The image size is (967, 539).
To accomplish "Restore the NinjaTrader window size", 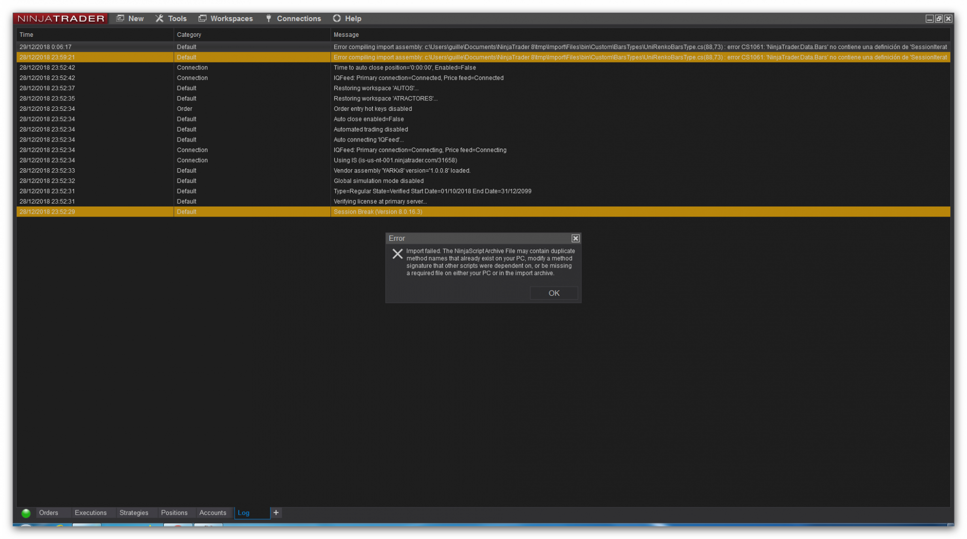I will (939, 19).
